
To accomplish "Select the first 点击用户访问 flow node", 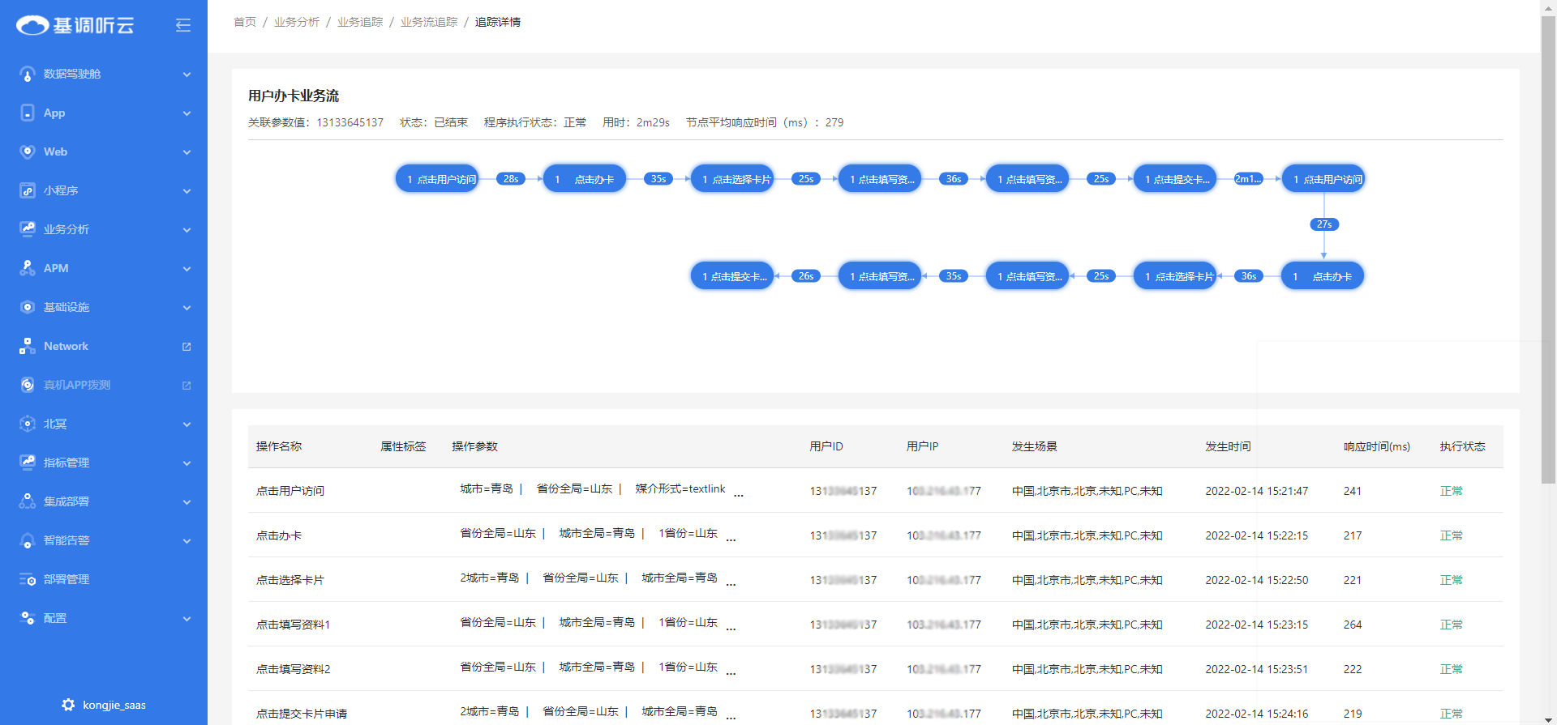I will click(x=438, y=179).
